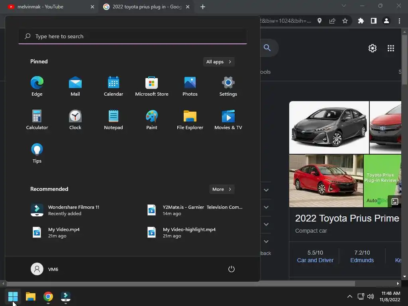
Task: Show hidden system tray icons
Action: click(350, 296)
